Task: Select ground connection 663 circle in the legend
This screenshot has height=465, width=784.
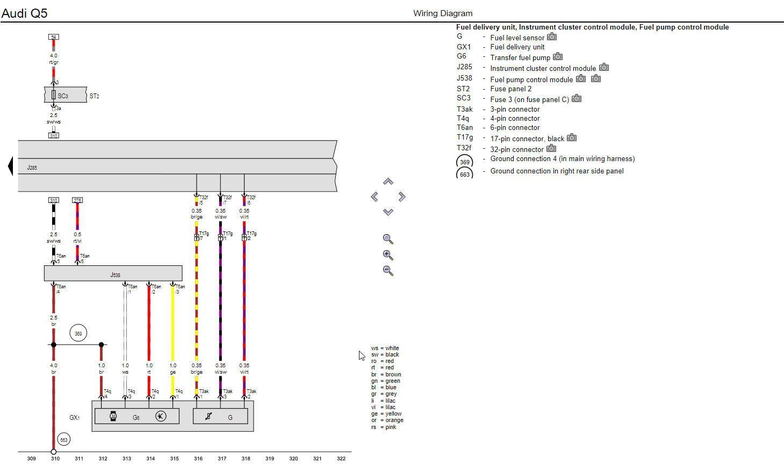Action: coord(464,173)
